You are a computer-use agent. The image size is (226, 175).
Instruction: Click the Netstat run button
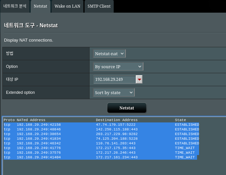pyautogui.click(x=127, y=108)
